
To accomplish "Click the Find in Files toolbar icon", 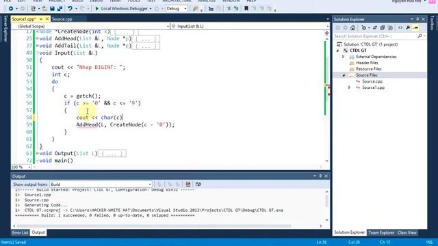I will click(195, 9).
